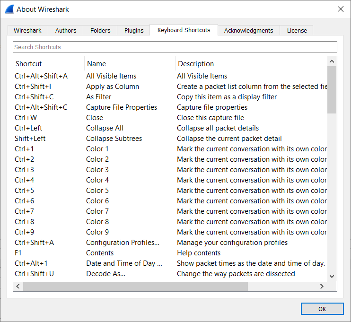Select the Color 7 name cell
This screenshot has height=322, width=351.
[97, 211]
